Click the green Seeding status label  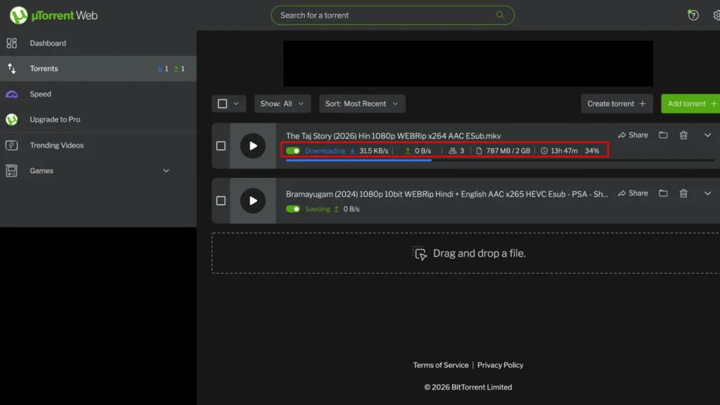pos(317,209)
